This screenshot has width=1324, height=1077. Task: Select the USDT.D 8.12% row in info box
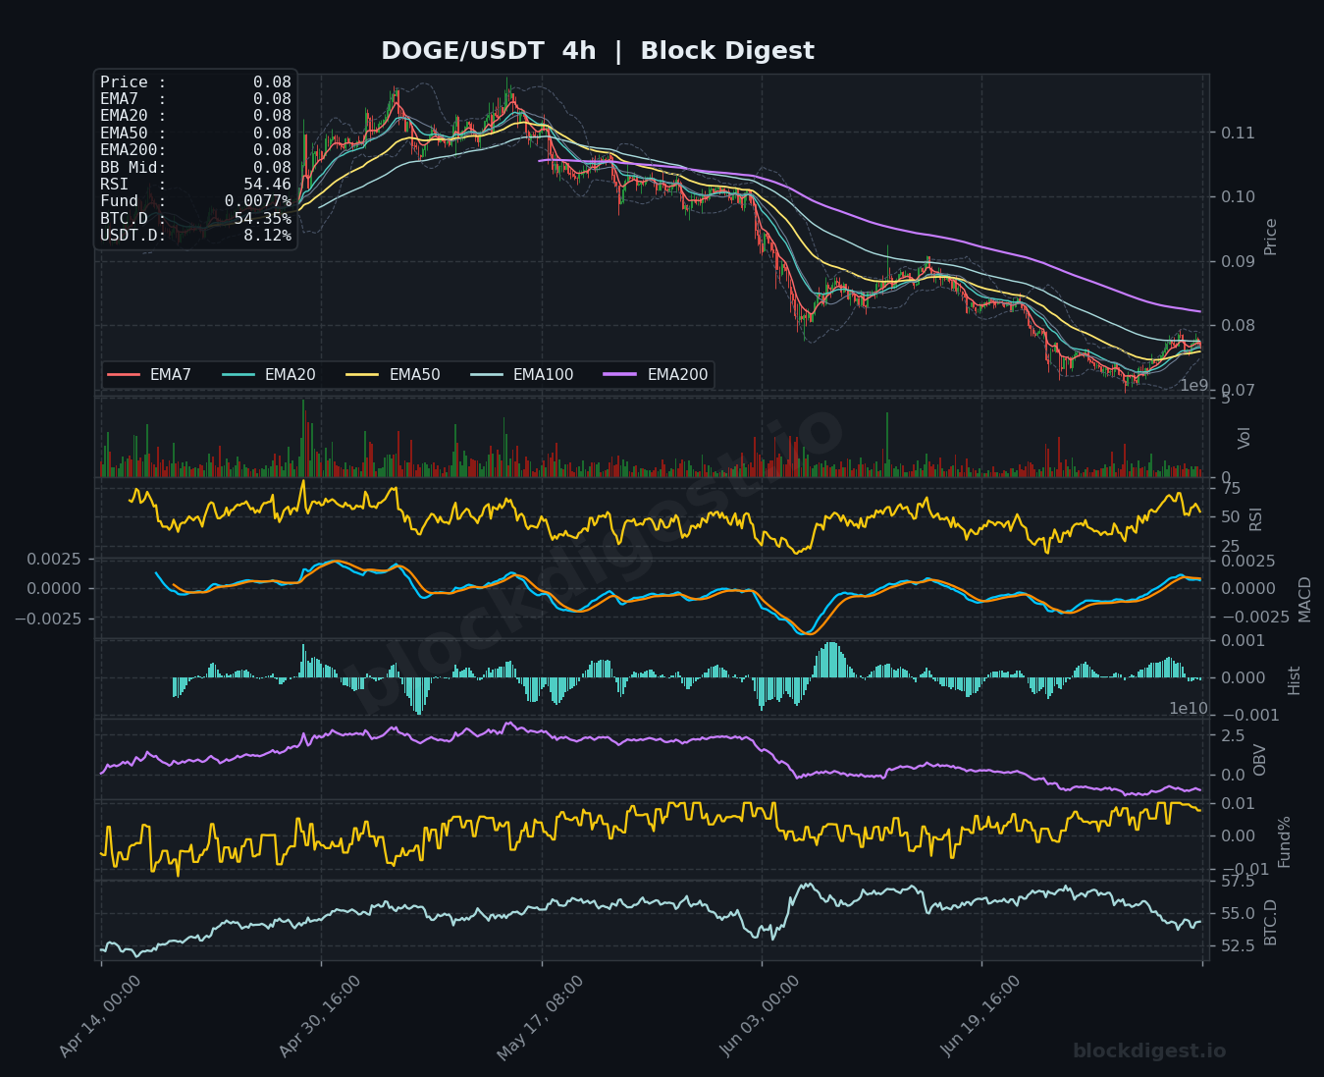(x=195, y=236)
